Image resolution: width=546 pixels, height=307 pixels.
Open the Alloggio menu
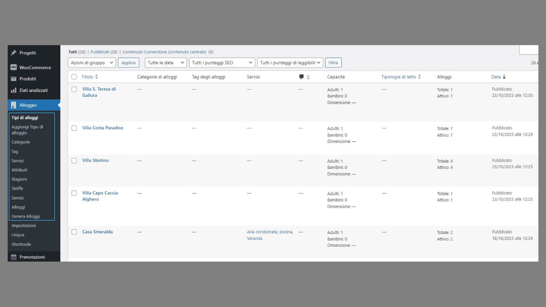(34, 105)
